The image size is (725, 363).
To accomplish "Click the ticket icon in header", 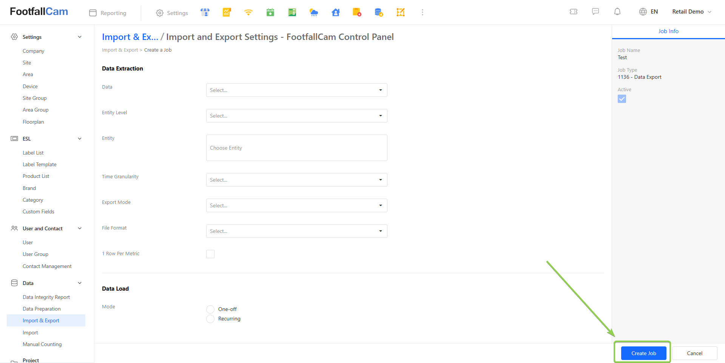I will (x=574, y=12).
